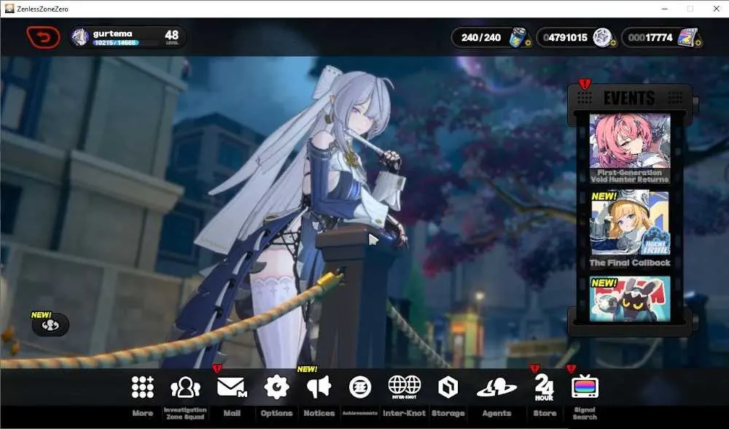Open the 24 Hour Store icon
729x429 pixels.
coord(545,387)
